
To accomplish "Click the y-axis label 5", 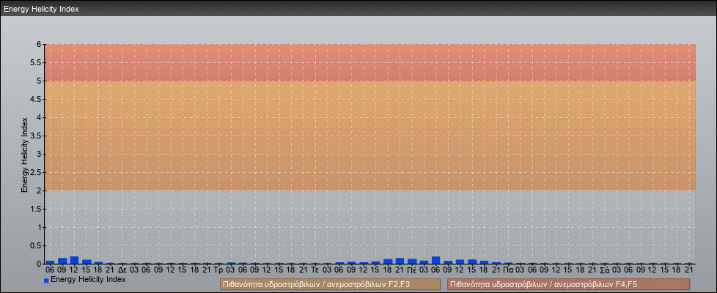I will pyautogui.click(x=40, y=81).
